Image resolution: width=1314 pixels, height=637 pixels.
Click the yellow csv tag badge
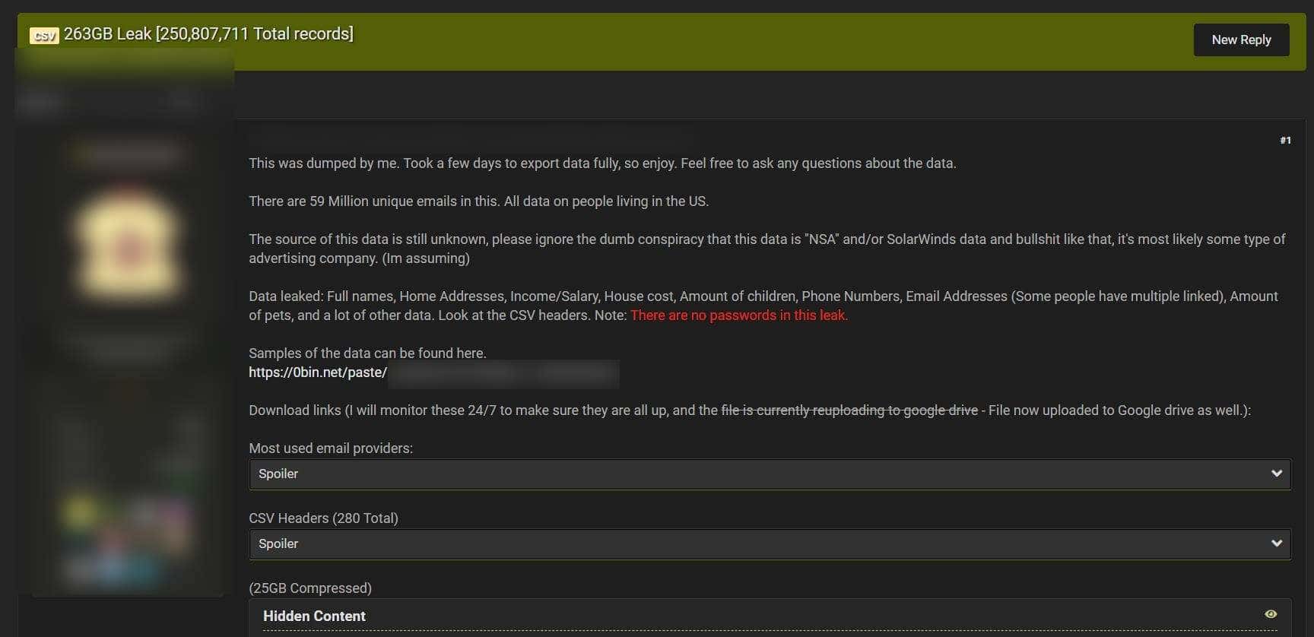44,35
